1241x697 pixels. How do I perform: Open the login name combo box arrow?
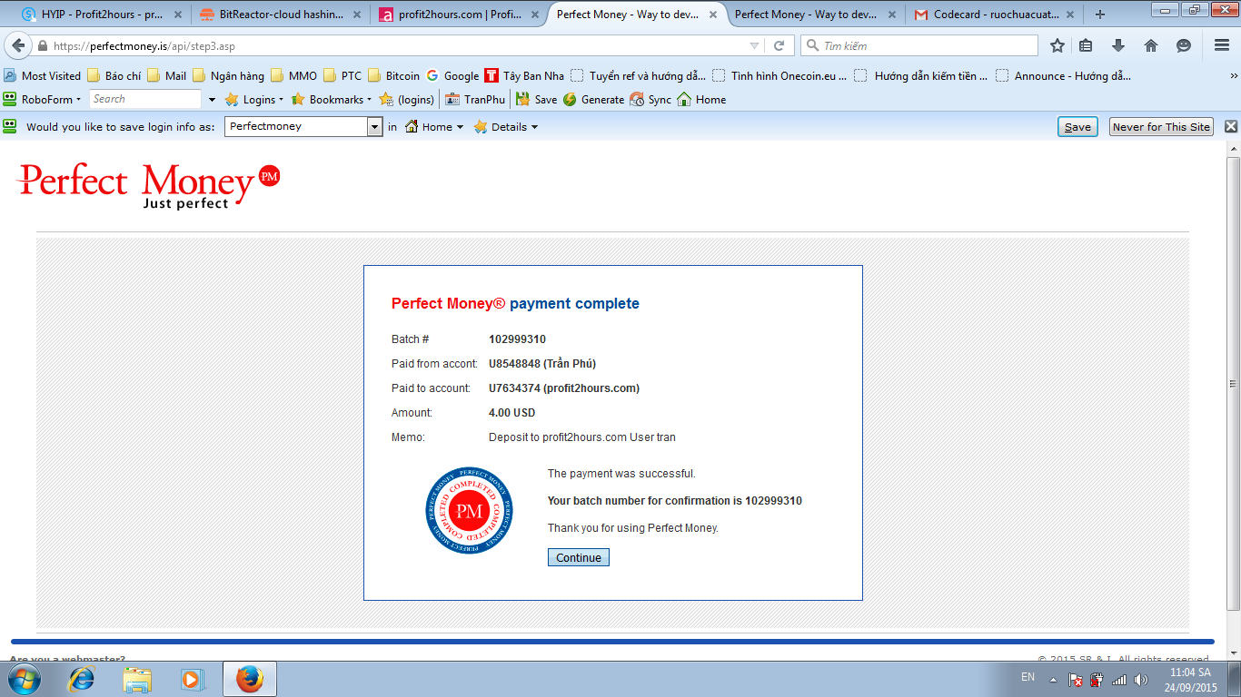tap(374, 127)
